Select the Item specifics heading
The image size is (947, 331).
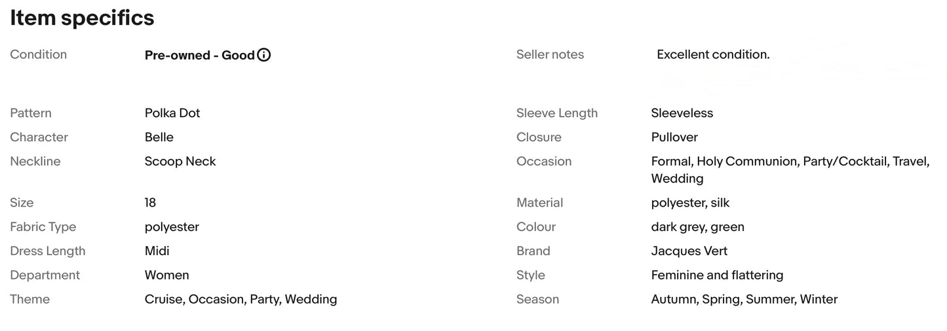(82, 18)
